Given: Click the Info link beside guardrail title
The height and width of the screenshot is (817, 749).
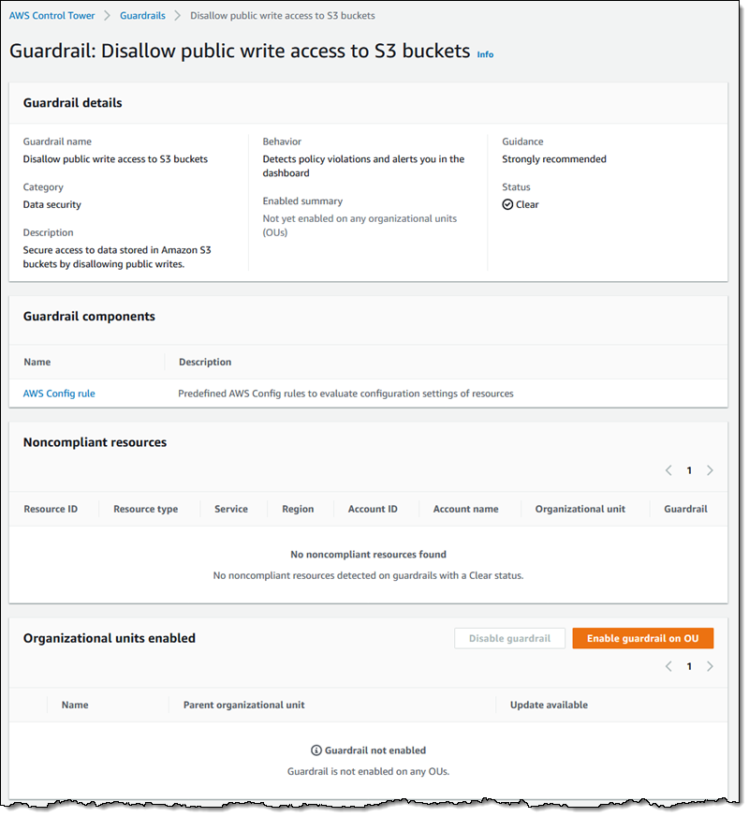Looking at the screenshot, I should [485, 54].
